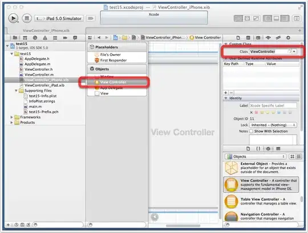
Task: Expand the Frameworks group
Action: coord(11,117)
